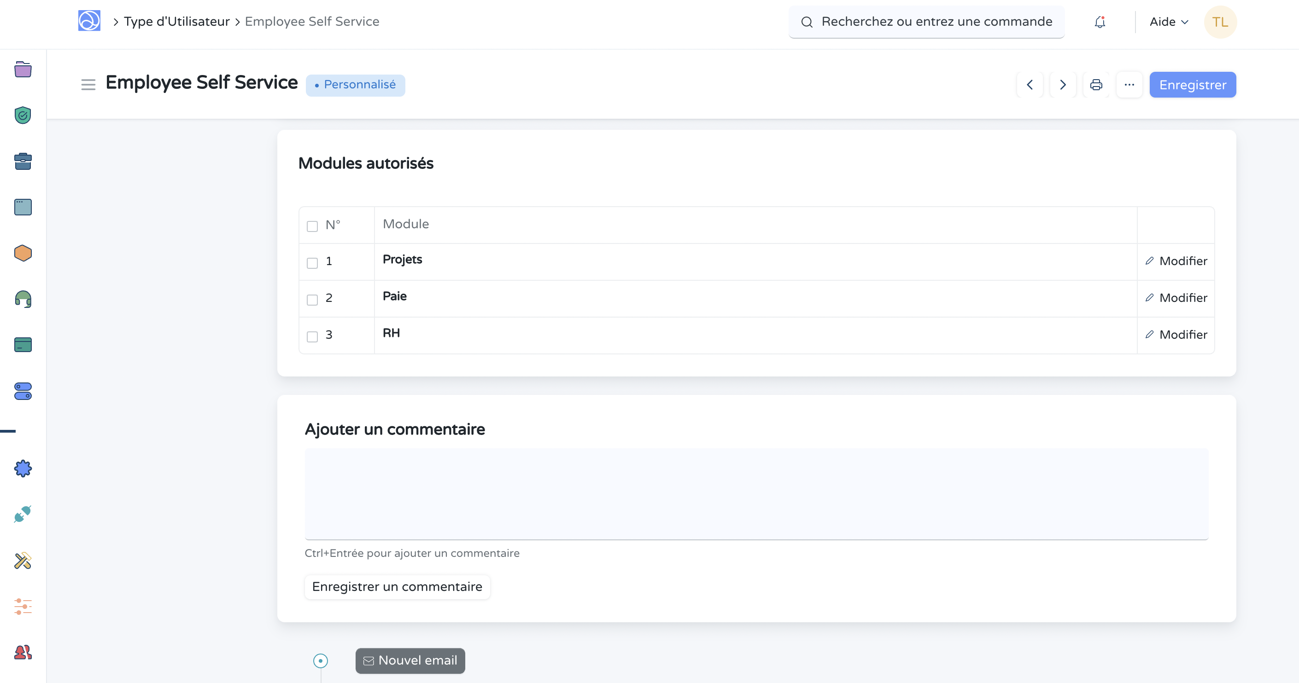Go to previous record with left chevron
1299x683 pixels.
point(1030,85)
